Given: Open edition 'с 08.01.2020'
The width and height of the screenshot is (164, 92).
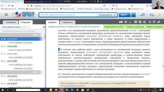Looking at the screenshot, I should 12,54.
